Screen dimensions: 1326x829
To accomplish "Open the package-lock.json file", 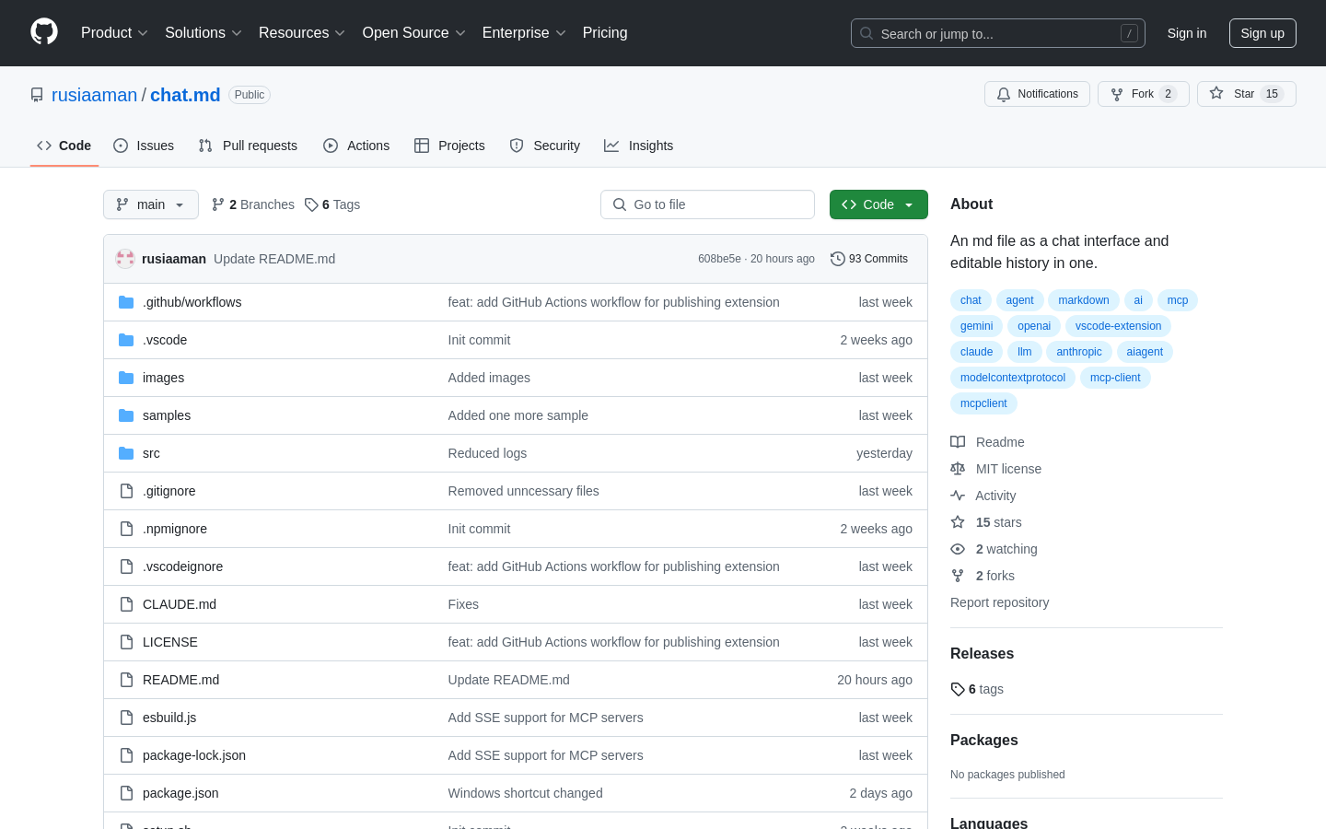I will (x=194, y=755).
